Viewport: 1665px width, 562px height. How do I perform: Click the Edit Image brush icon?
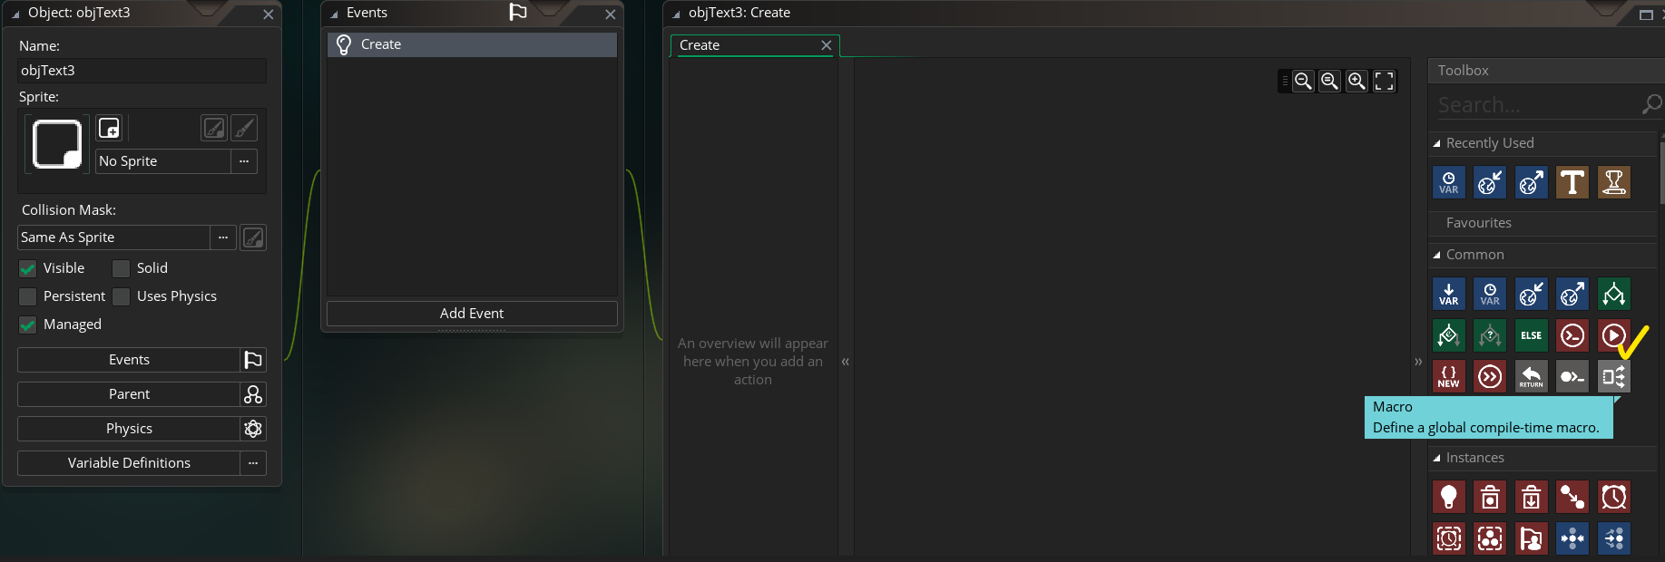click(x=244, y=128)
